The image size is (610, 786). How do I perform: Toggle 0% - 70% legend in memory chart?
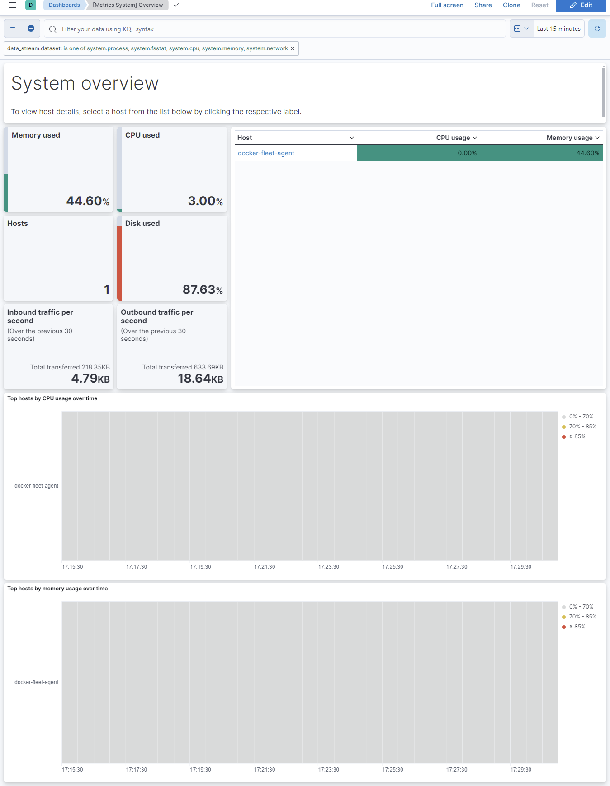coord(581,607)
